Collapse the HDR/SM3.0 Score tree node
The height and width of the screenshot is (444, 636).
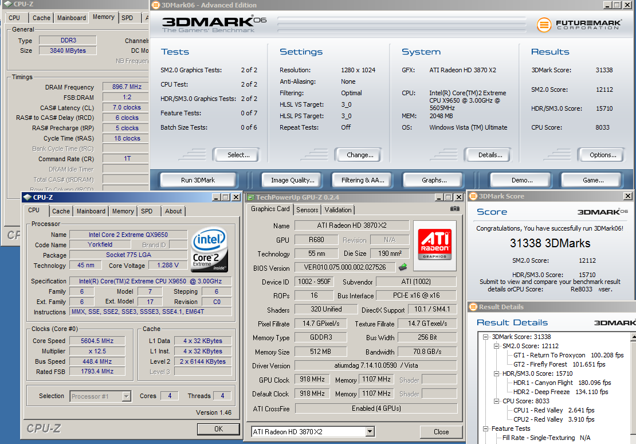496,373
